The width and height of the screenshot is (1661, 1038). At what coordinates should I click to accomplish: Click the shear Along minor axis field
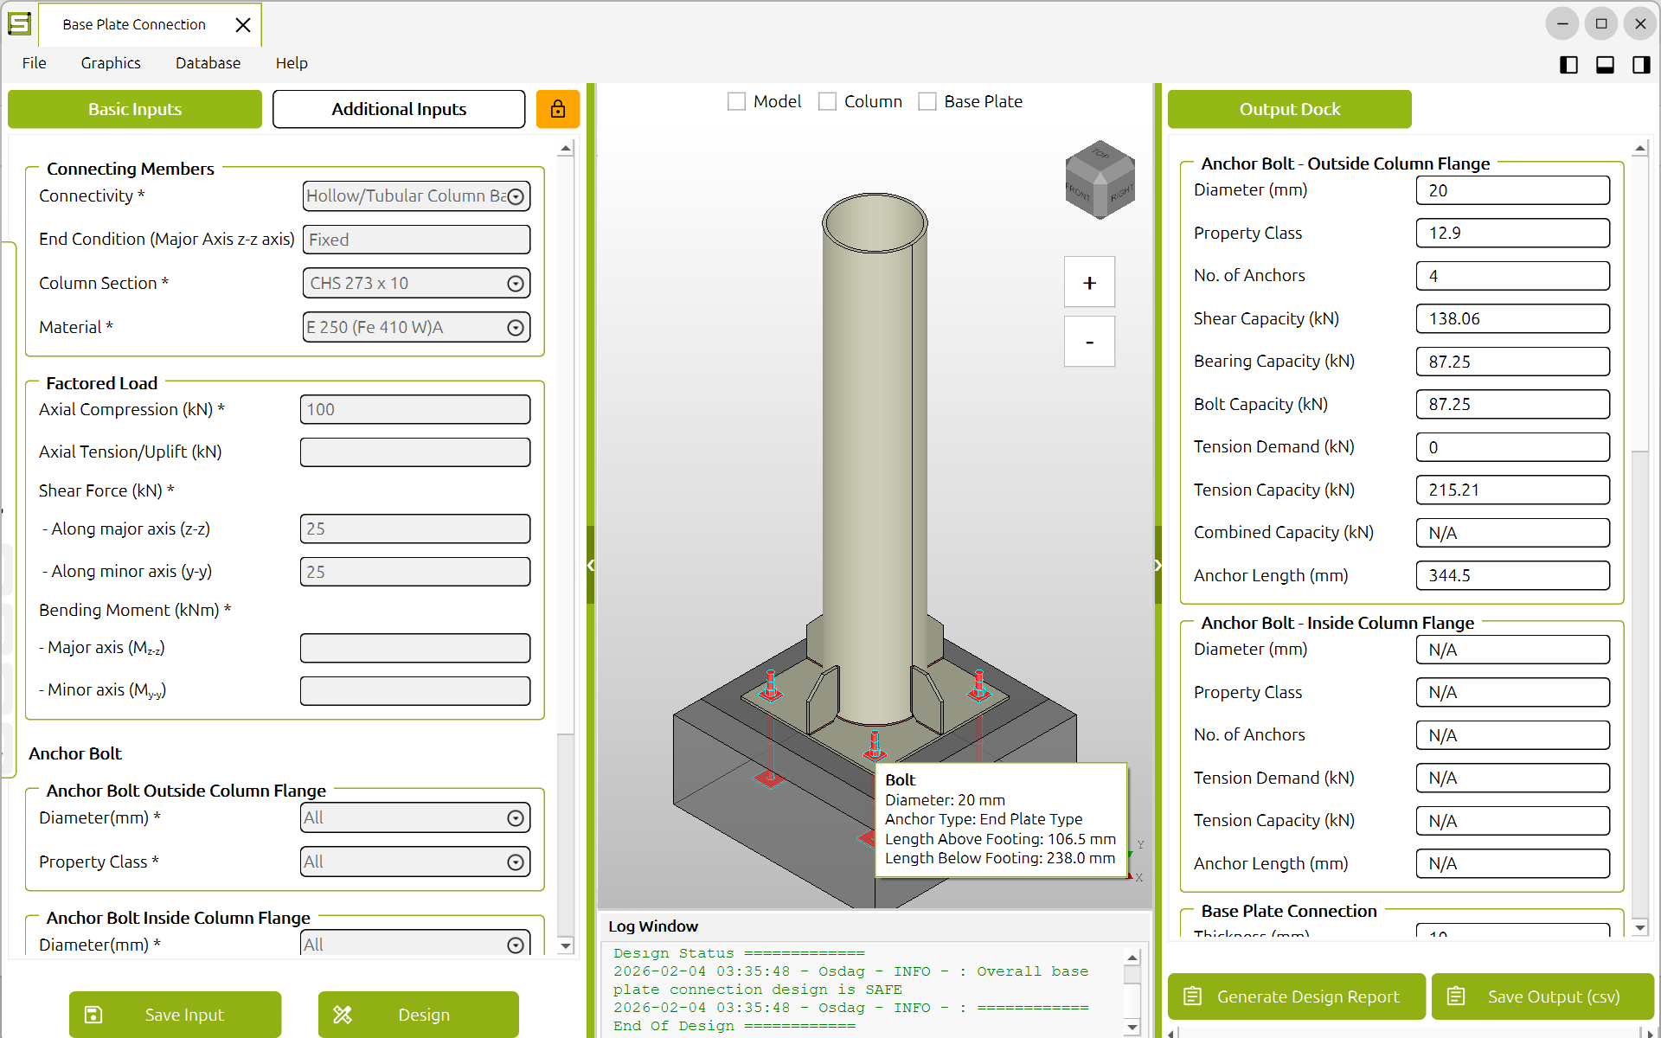[x=415, y=572]
